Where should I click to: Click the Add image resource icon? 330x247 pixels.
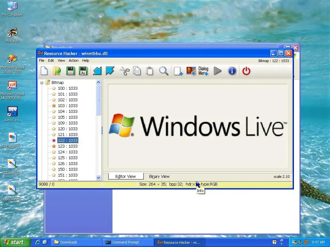(x=191, y=71)
